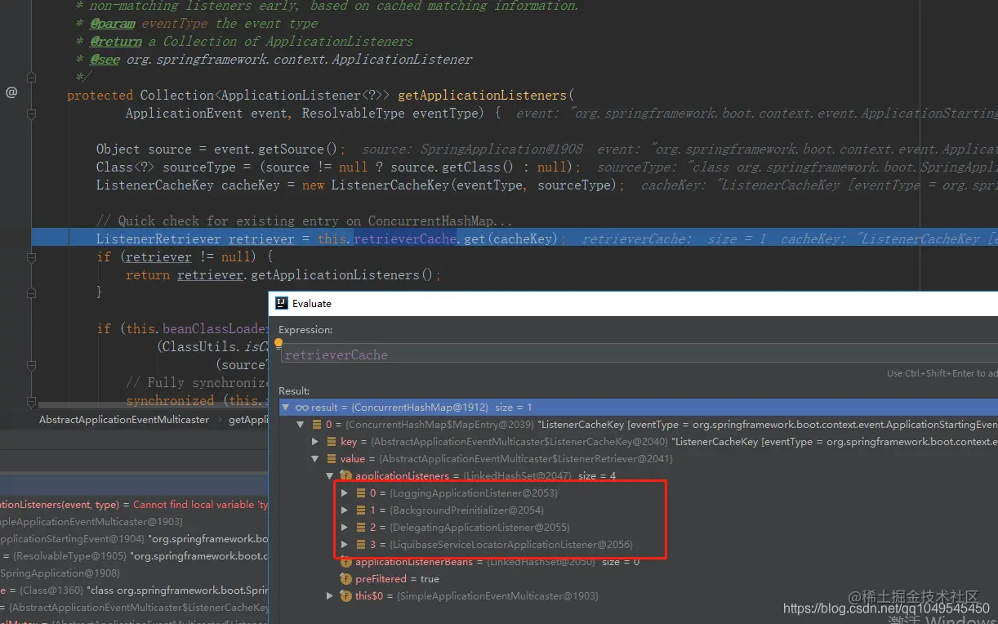Click applicationListenerBeans LinkedHashSet row text
This screenshot has height=624, width=998.
(x=497, y=562)
